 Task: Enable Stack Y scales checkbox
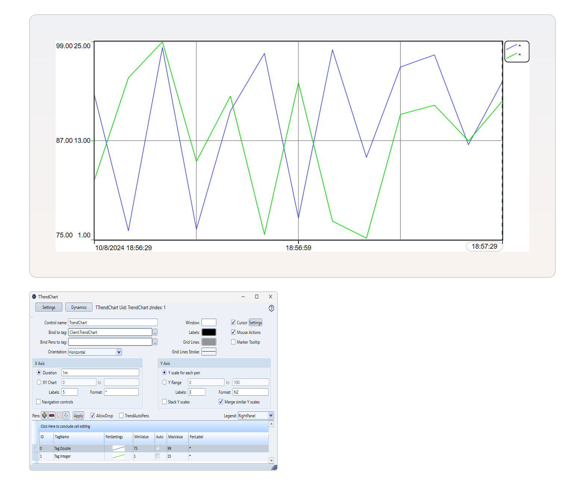tap(164, 402)
